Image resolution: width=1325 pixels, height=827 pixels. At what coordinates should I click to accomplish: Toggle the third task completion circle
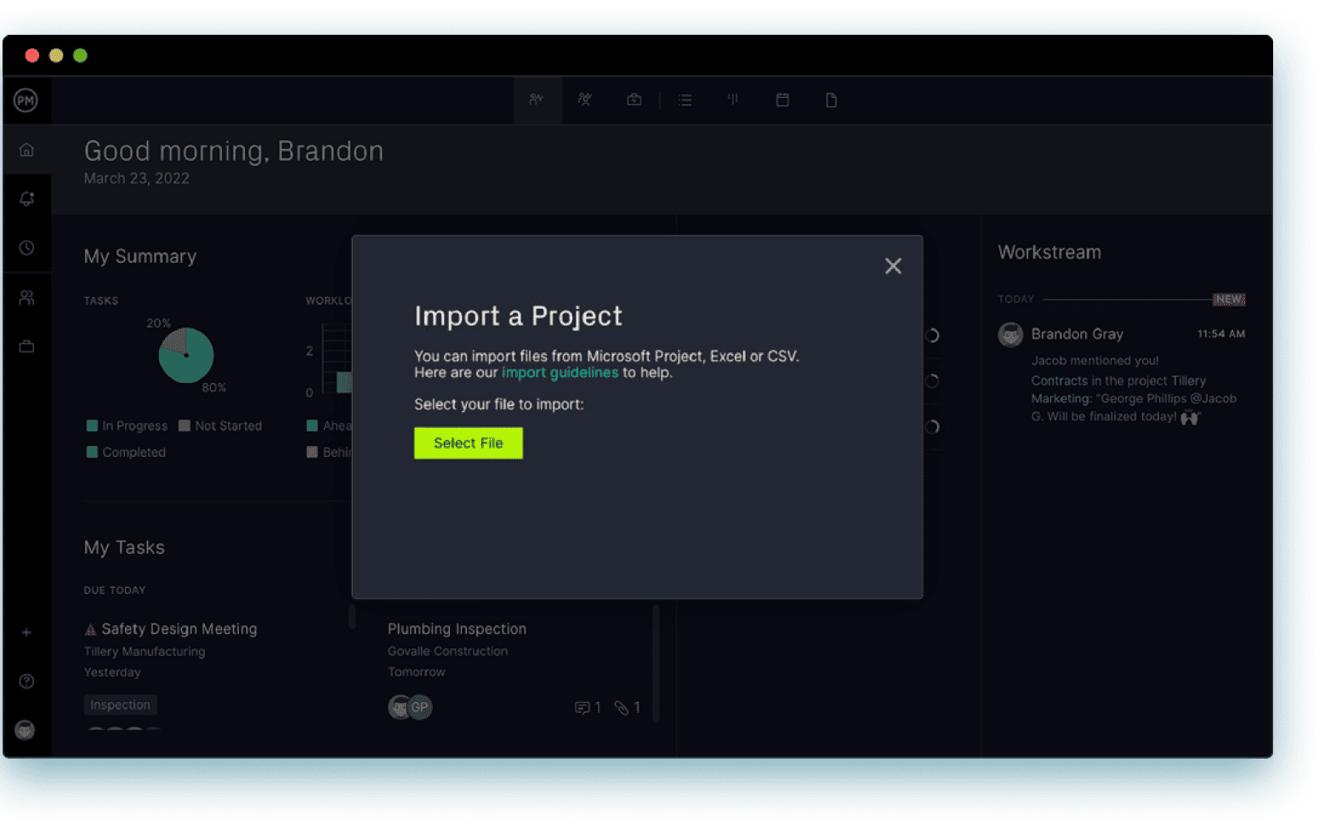pos(931,426)
